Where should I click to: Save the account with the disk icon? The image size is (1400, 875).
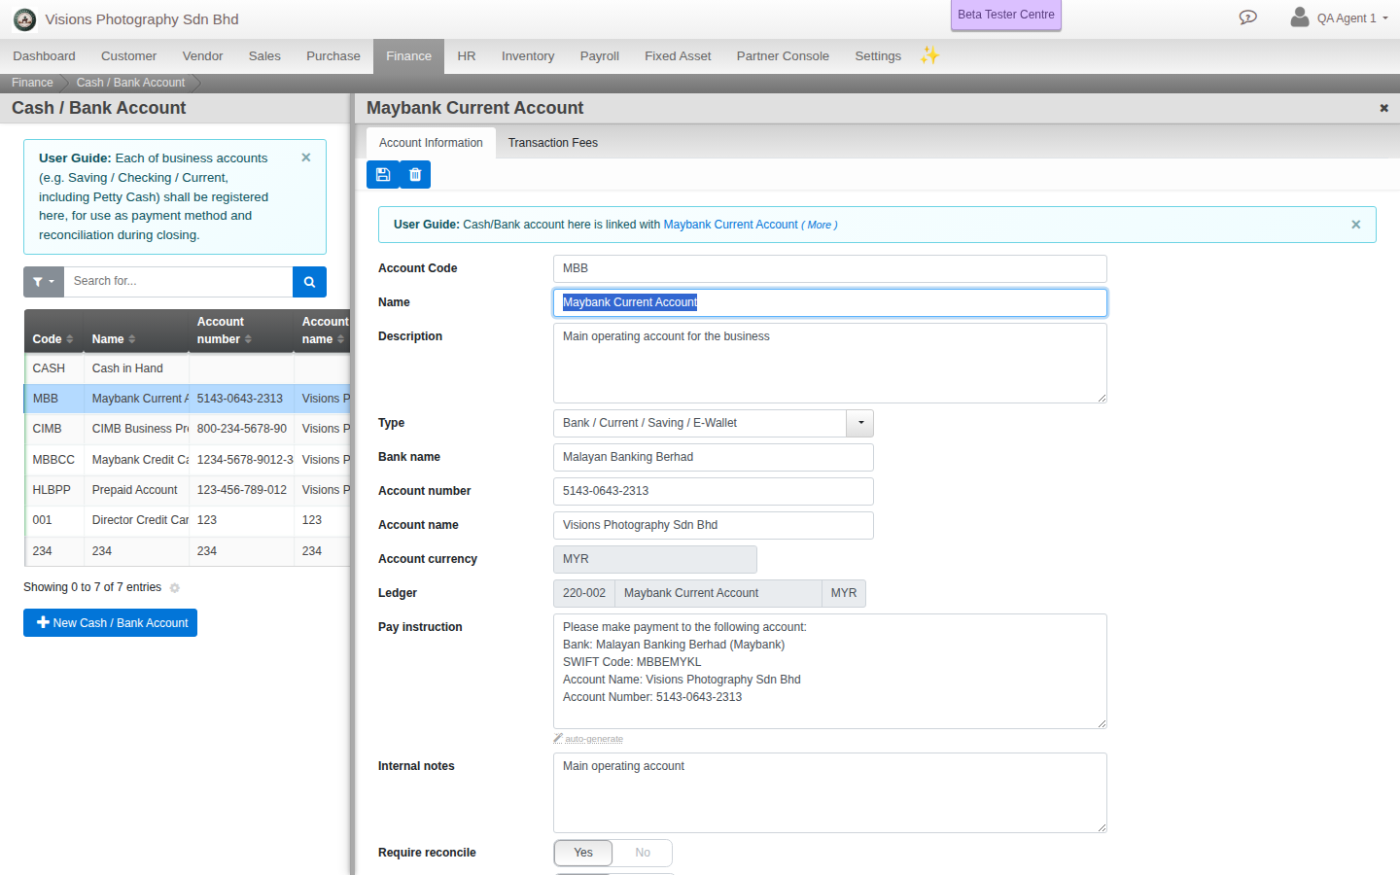pos(382,175)
